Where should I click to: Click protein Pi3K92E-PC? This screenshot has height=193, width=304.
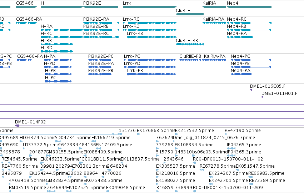pyautogui.click(x=100, y=60)
